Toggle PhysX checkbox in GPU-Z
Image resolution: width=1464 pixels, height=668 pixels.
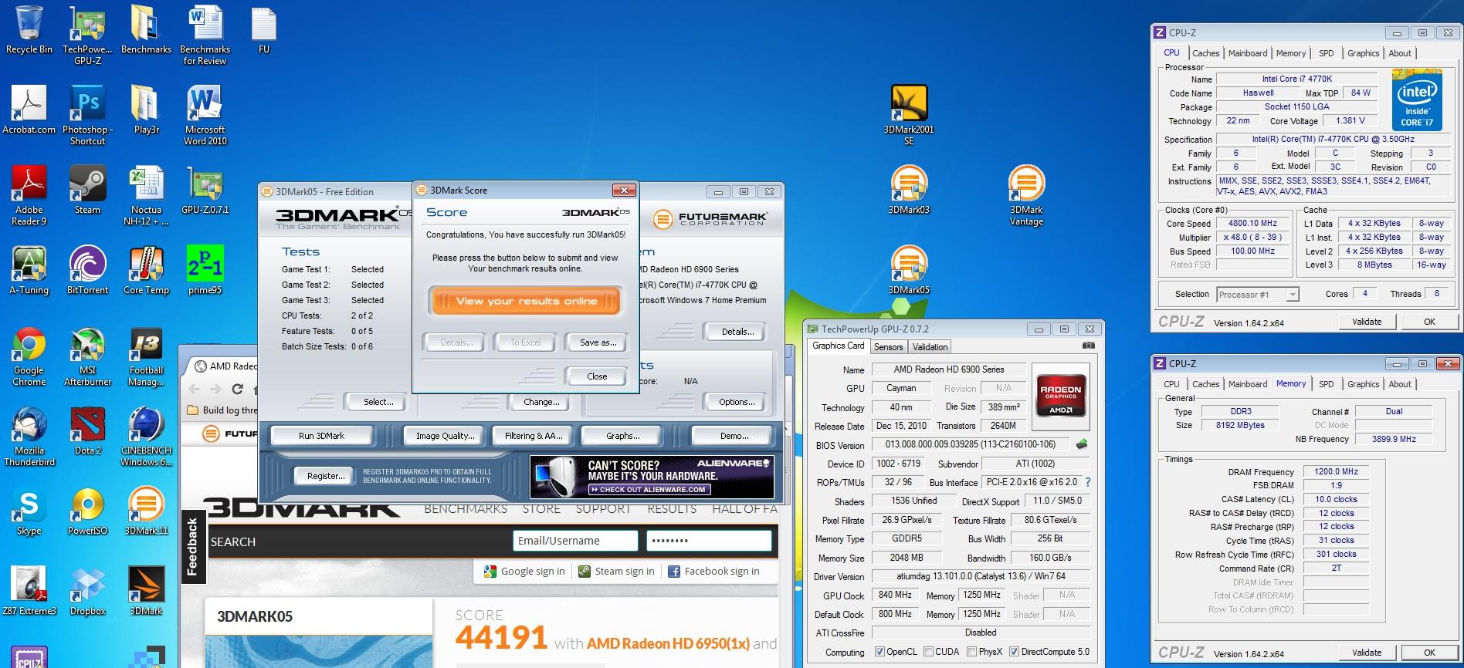[x=972, y=652]
